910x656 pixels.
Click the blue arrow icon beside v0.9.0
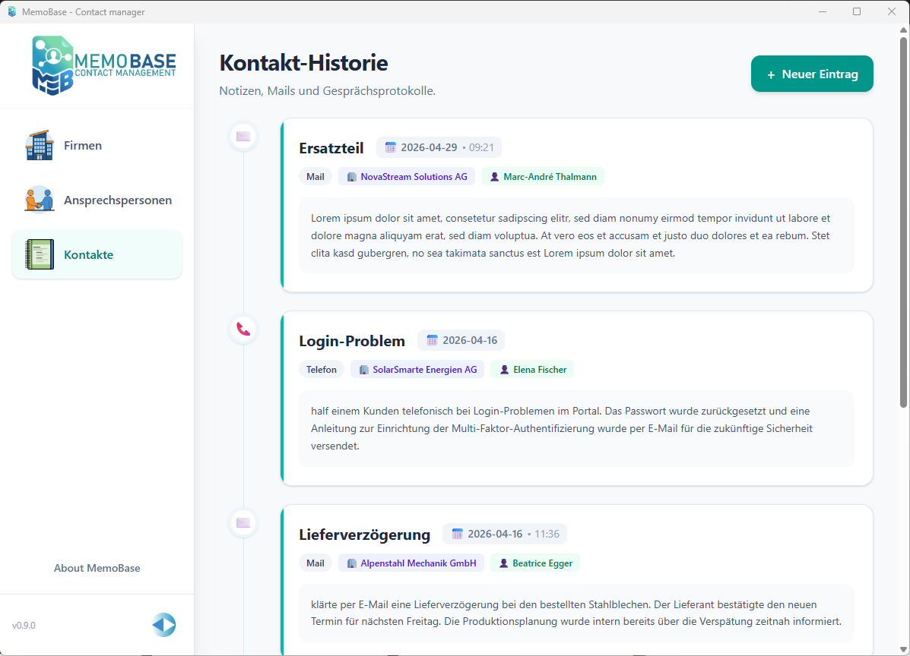click(x=164, y=625)
